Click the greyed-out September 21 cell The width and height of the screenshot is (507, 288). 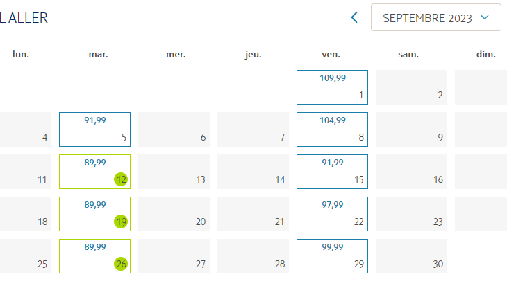coord(253,214)
